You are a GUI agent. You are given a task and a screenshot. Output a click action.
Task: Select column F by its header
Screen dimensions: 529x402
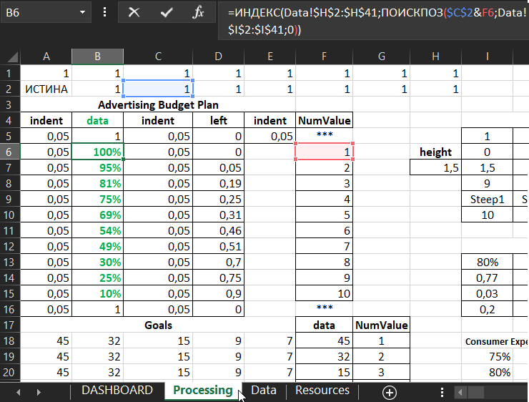click(324, 57)
